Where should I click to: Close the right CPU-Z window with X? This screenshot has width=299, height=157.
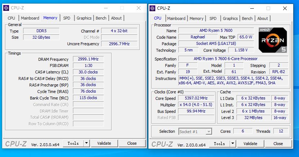pos(285,8)
